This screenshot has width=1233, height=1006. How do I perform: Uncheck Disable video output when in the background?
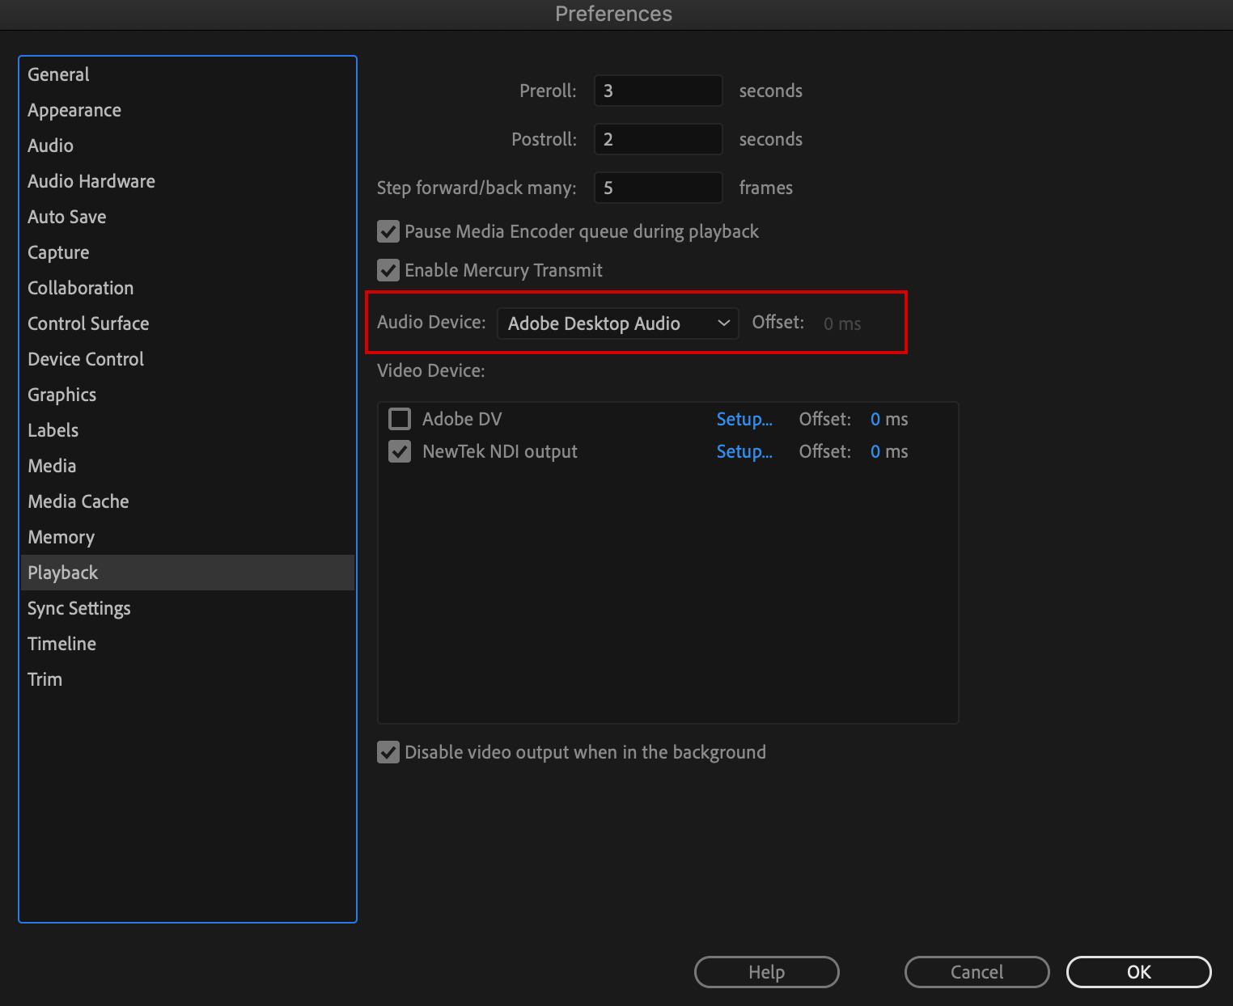click(x=388, y=752)
